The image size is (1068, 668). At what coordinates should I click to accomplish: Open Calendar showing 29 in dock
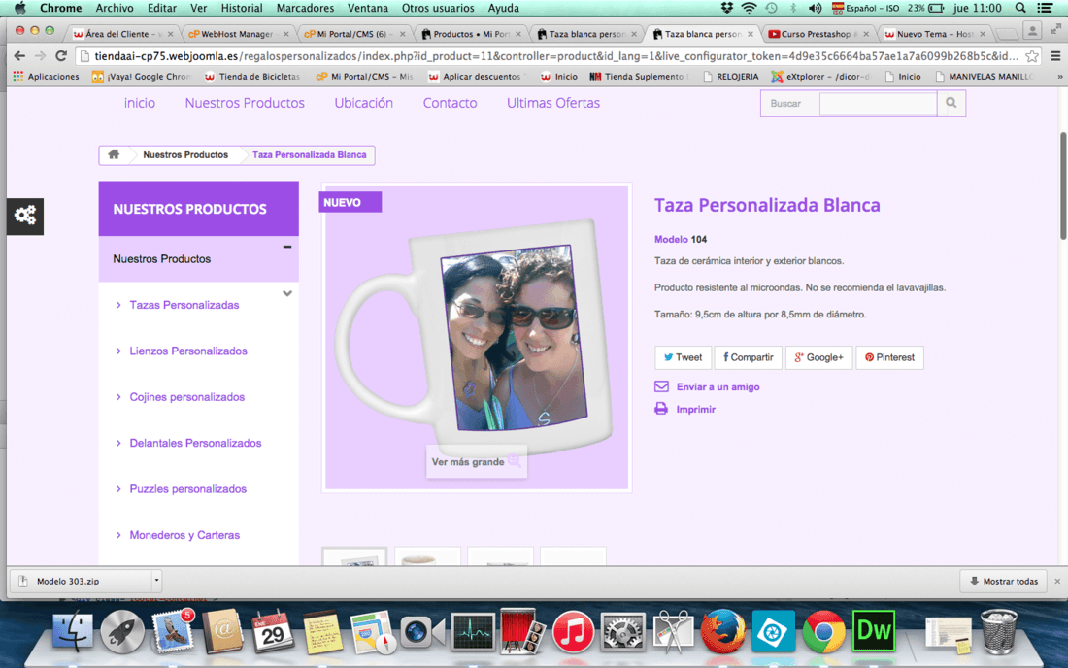coord(273,631)
